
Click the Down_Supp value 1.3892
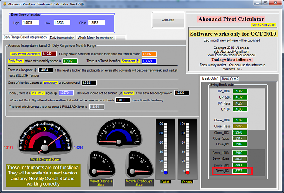click(239, 159)
